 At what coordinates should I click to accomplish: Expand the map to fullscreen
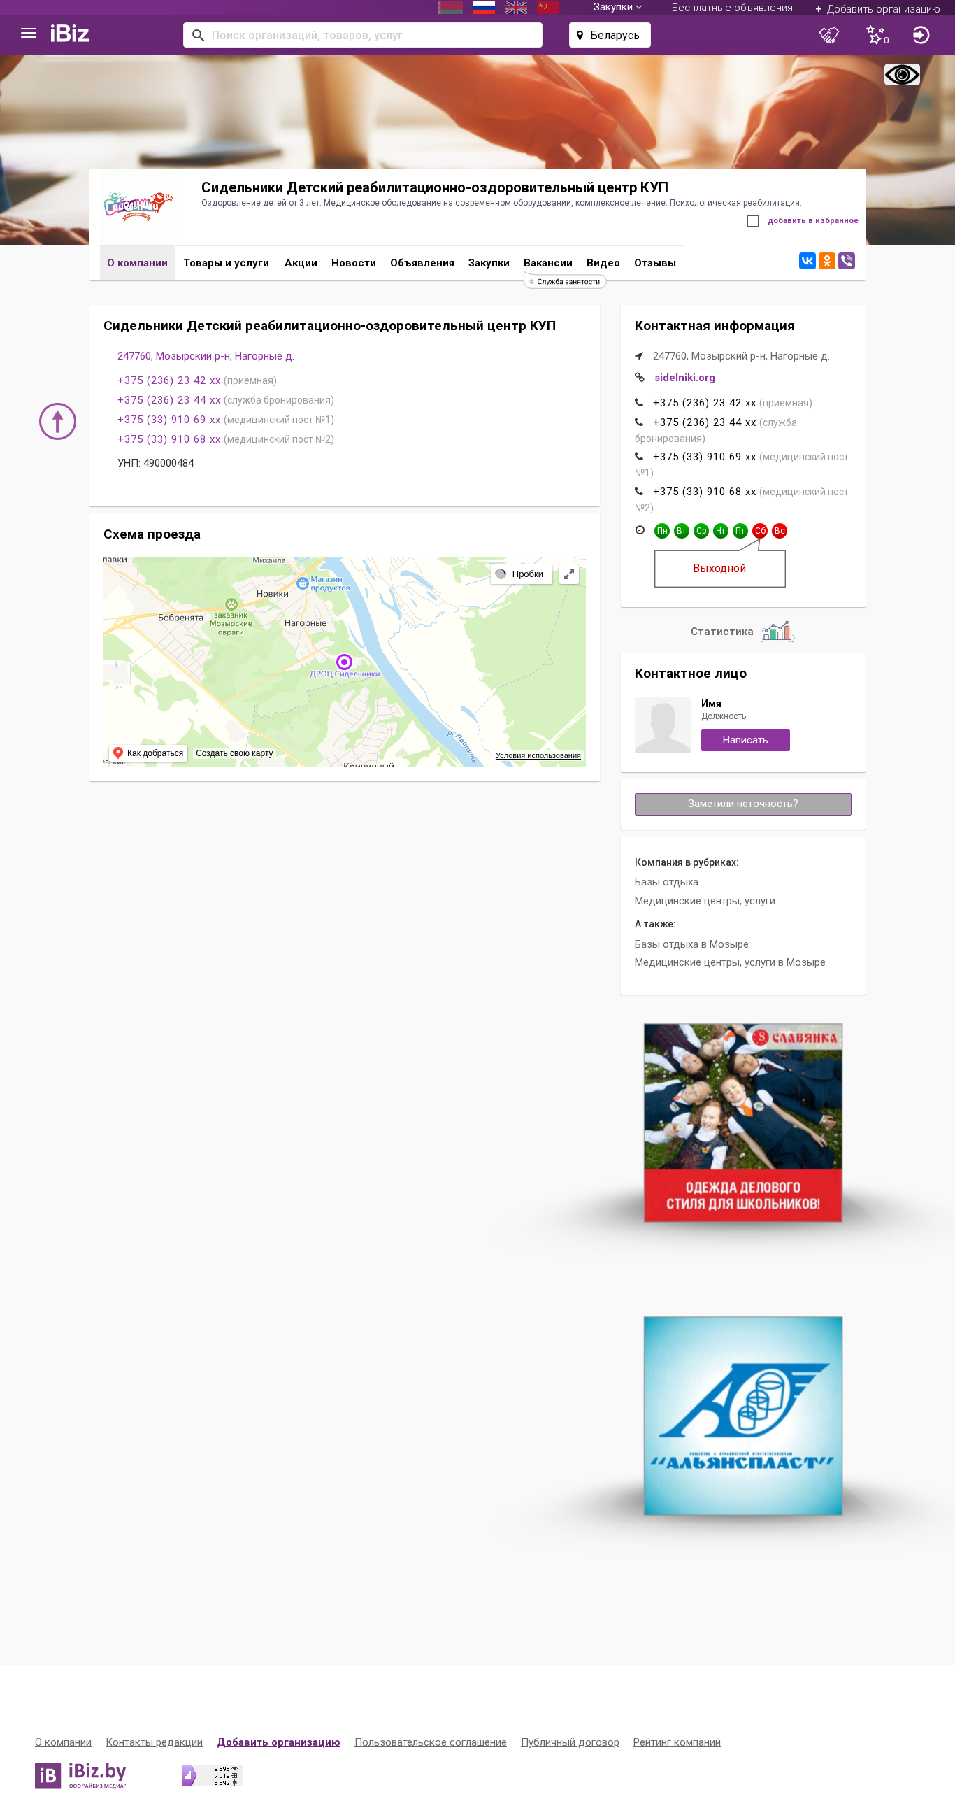569,574
